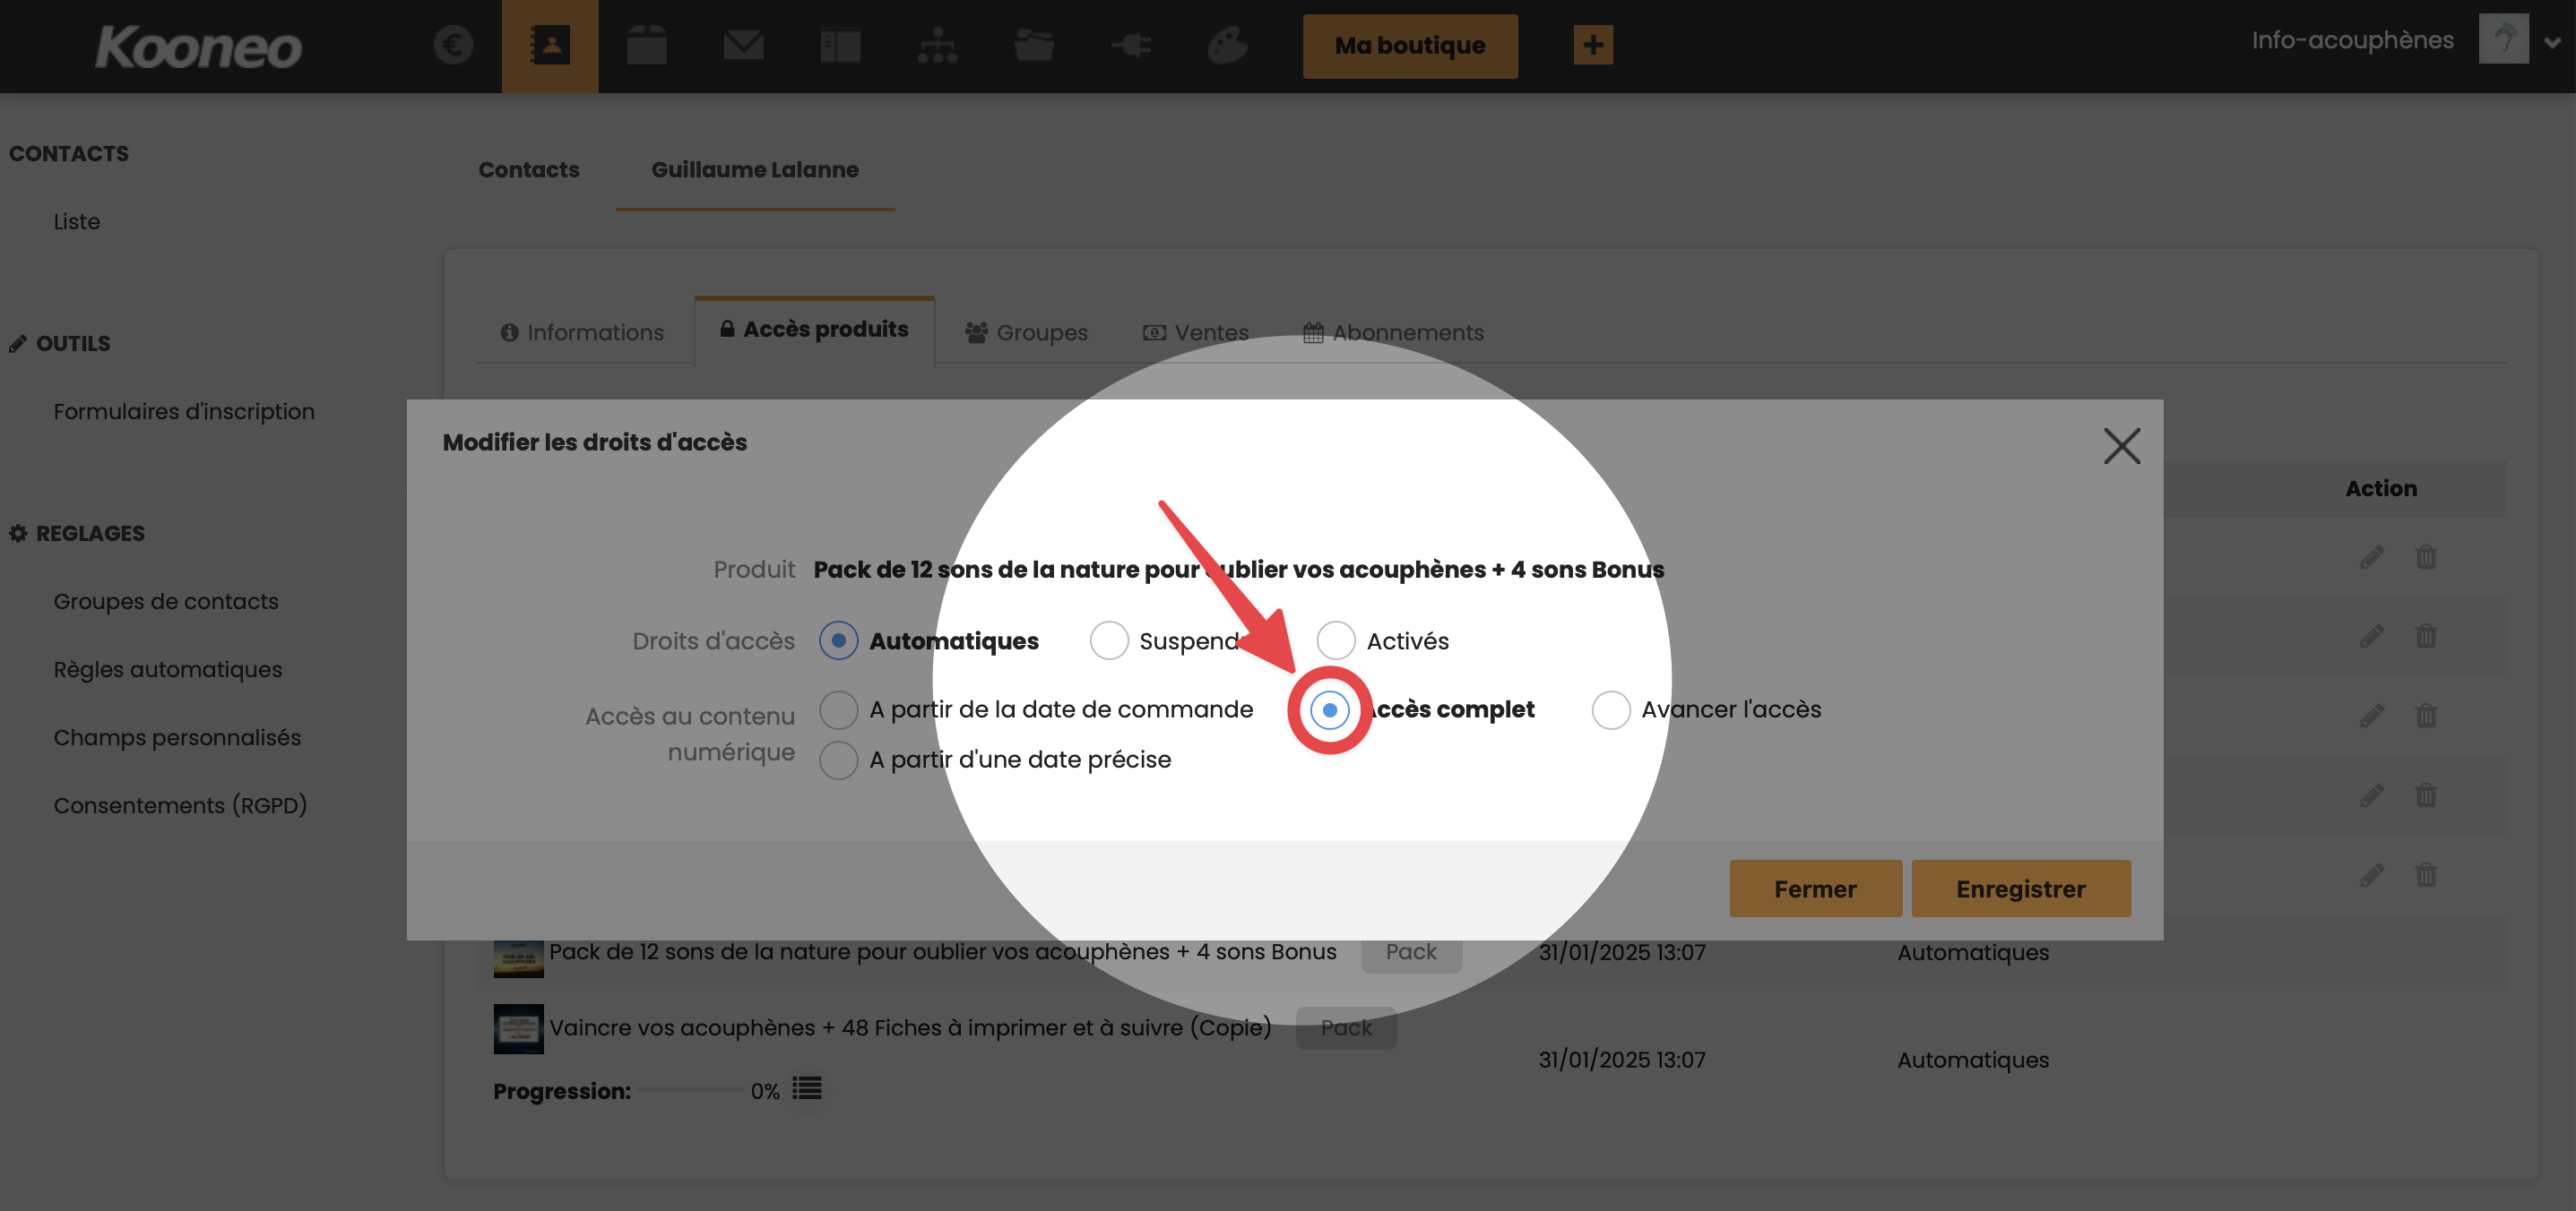Click the Info-acouphènes profile avatar
This screenshot has height=1211, width=2576.
2503,39
